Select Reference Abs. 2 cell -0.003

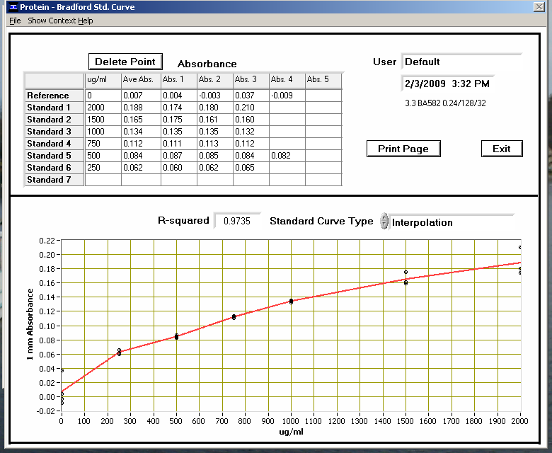point(215,96)
